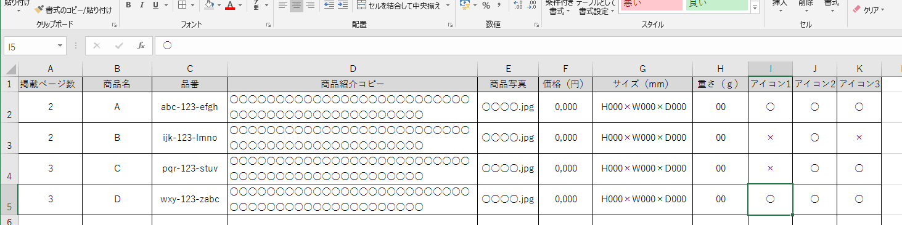Apply accounting currency format

point(465,6)
